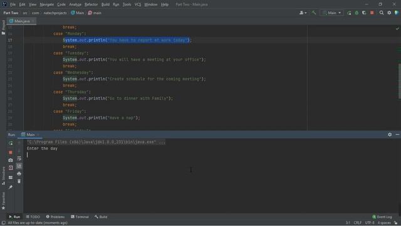Screen dimensions: 401x226
Task: Open the TODO tool window
Action: (x=33, y=217)
